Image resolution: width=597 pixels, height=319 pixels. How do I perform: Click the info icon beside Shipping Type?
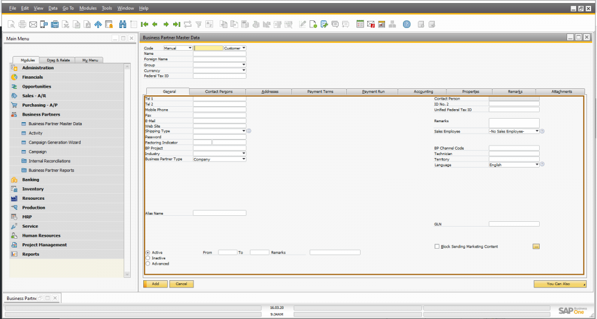click(249, 131)
